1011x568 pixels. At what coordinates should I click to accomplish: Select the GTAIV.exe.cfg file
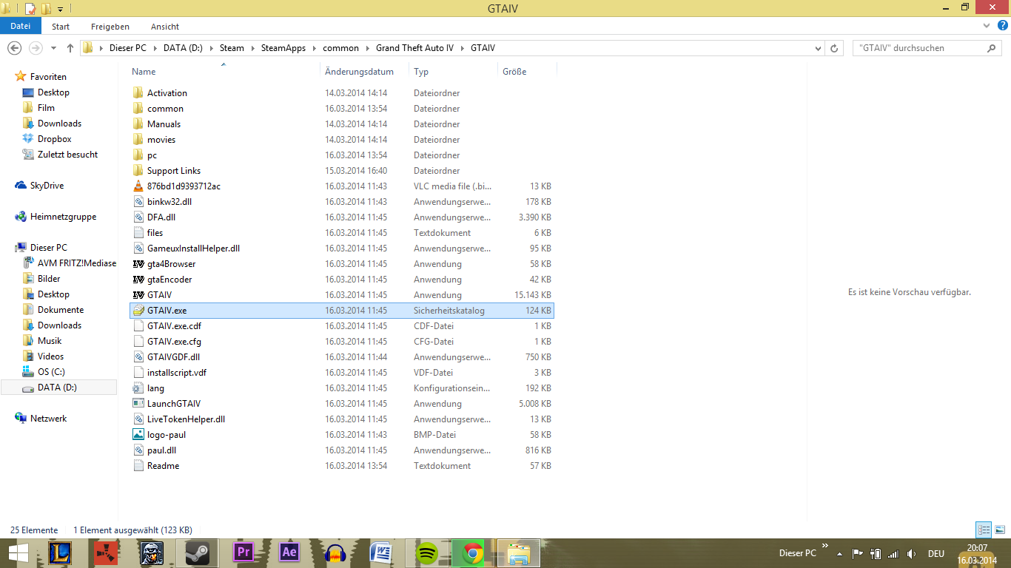pos(174,342)
